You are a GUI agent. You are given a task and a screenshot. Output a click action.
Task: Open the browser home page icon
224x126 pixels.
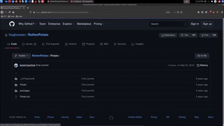[x=13, y=12]
